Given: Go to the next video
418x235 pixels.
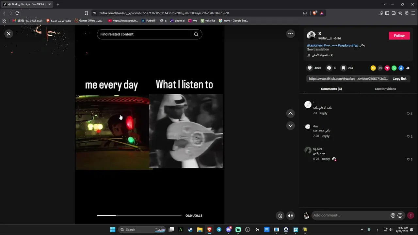Looking at the screenshot, I should pos(290,126).
